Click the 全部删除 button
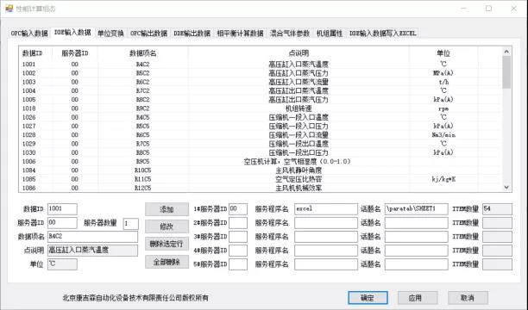 pos(167,262)
